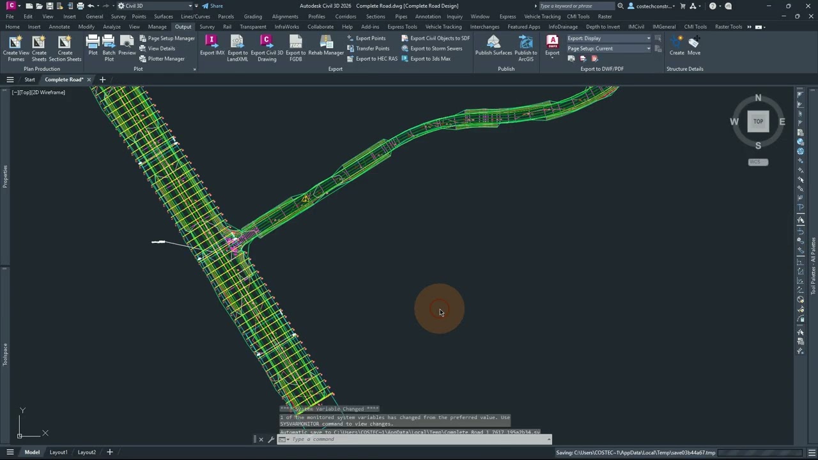
Task: Click the [Top] view control label
Action: 26,93
